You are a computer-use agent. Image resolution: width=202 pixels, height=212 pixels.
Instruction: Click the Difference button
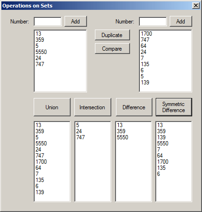[134, 107]
